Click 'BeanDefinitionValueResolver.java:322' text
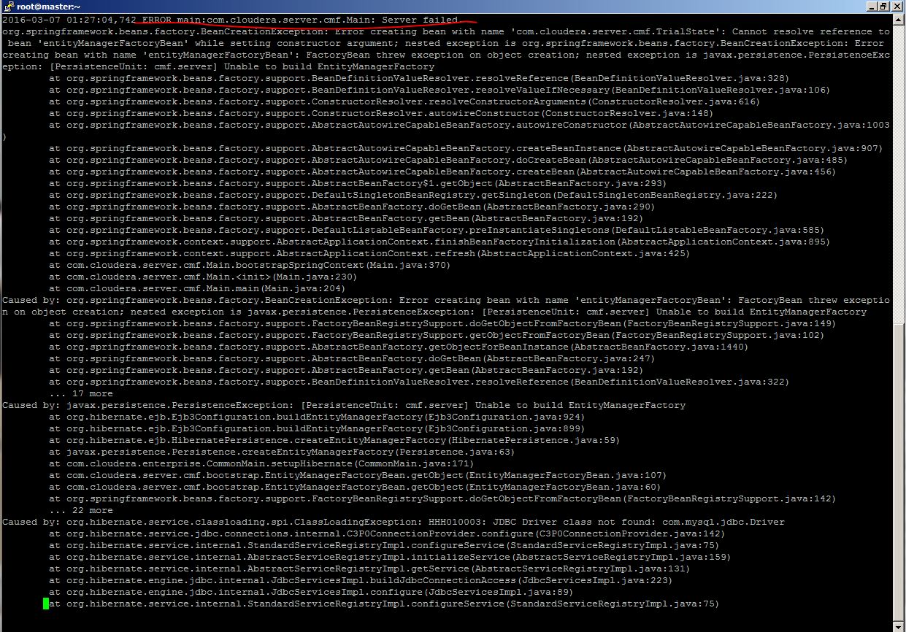Viewport: 906px width, 632px height. pos(677,382)
